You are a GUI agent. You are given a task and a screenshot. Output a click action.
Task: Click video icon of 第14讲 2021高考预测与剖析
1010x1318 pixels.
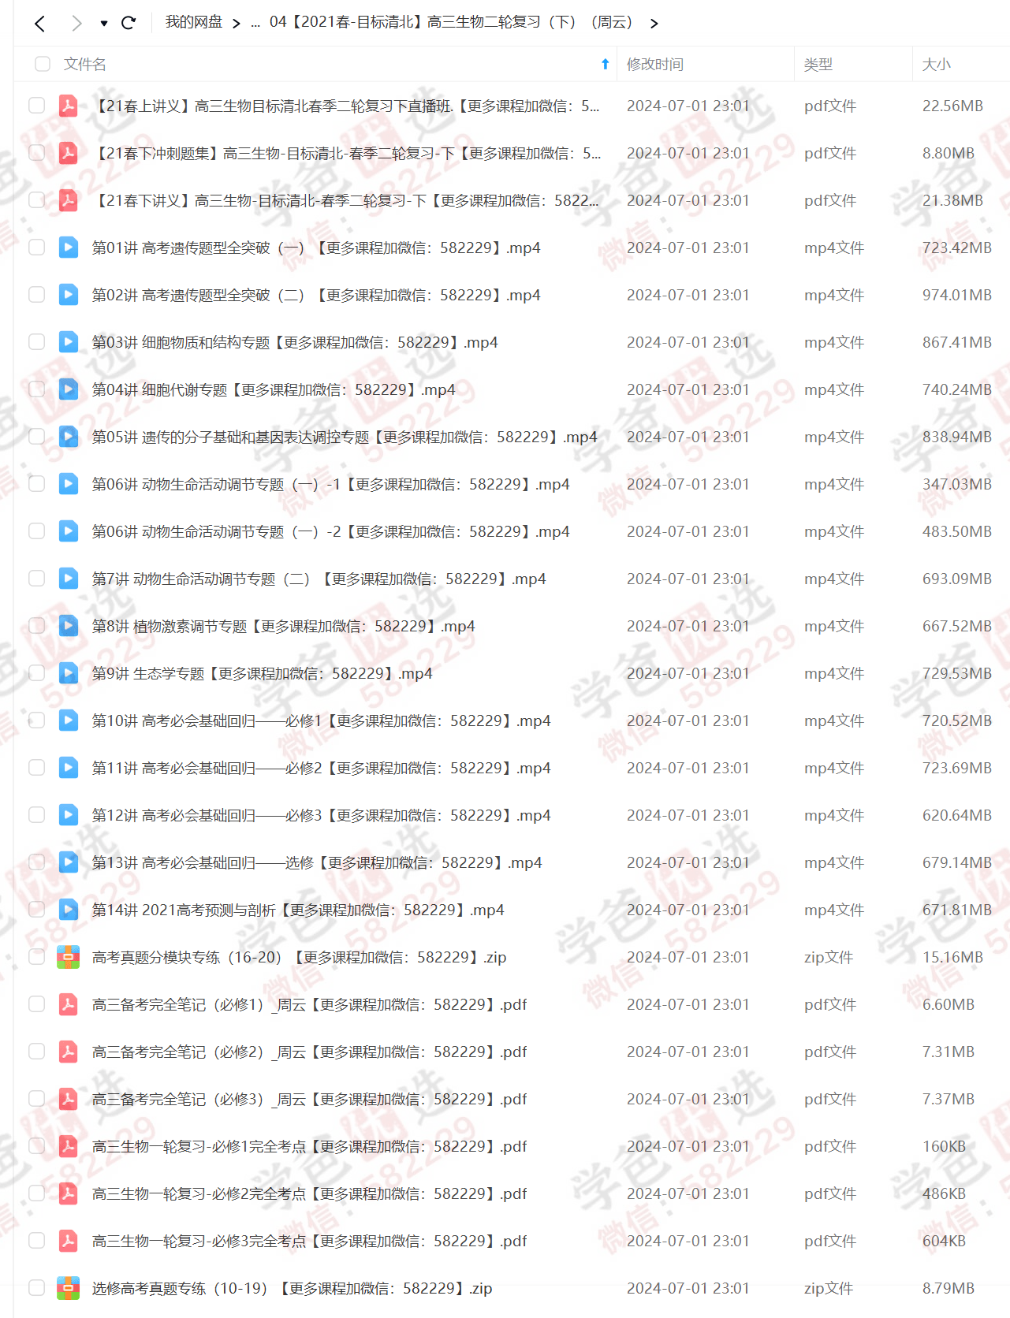[x=69, y=910]
